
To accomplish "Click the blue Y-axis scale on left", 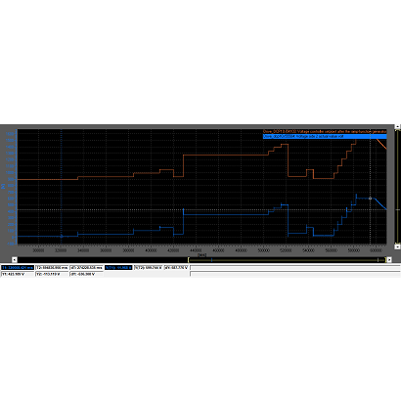I will (11, 187).
